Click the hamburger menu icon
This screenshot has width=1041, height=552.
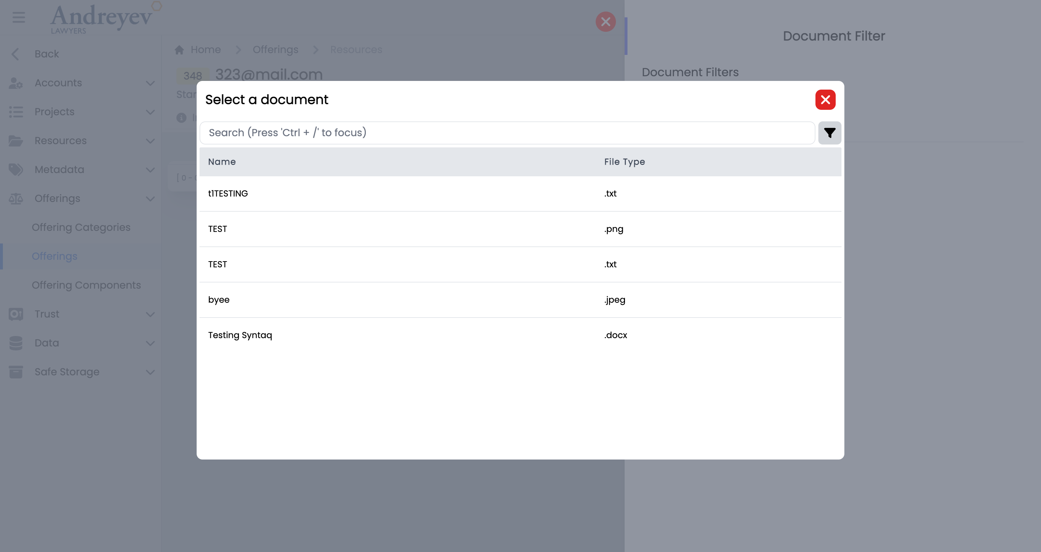(18, 17)
